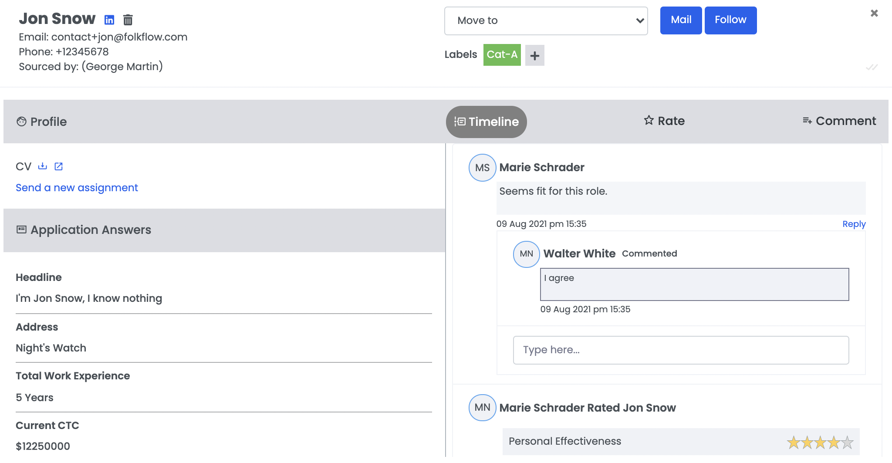The width and height of the screenshot is (892, 463).
Task: Click the Walter White avatar circle
Action: point(526,254)
